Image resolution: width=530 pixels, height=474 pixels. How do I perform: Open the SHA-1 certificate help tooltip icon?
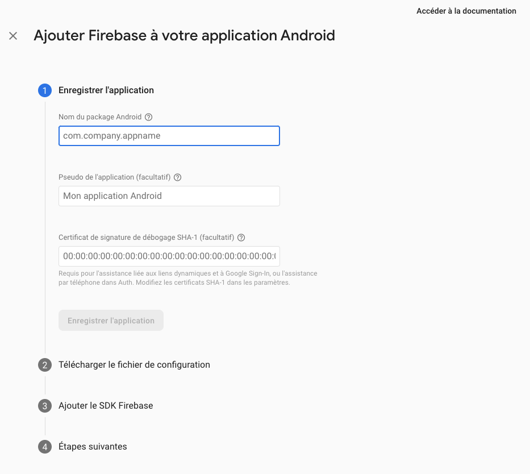[x=241, y=238]
